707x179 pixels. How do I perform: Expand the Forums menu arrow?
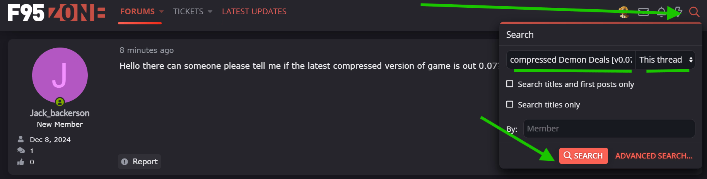coord(161,12)
